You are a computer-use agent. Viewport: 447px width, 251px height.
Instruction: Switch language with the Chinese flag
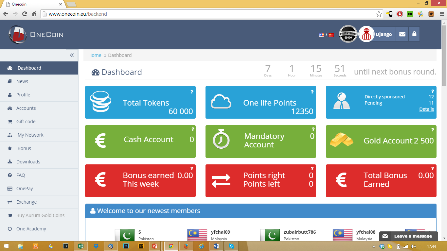(x=331, y=35)
